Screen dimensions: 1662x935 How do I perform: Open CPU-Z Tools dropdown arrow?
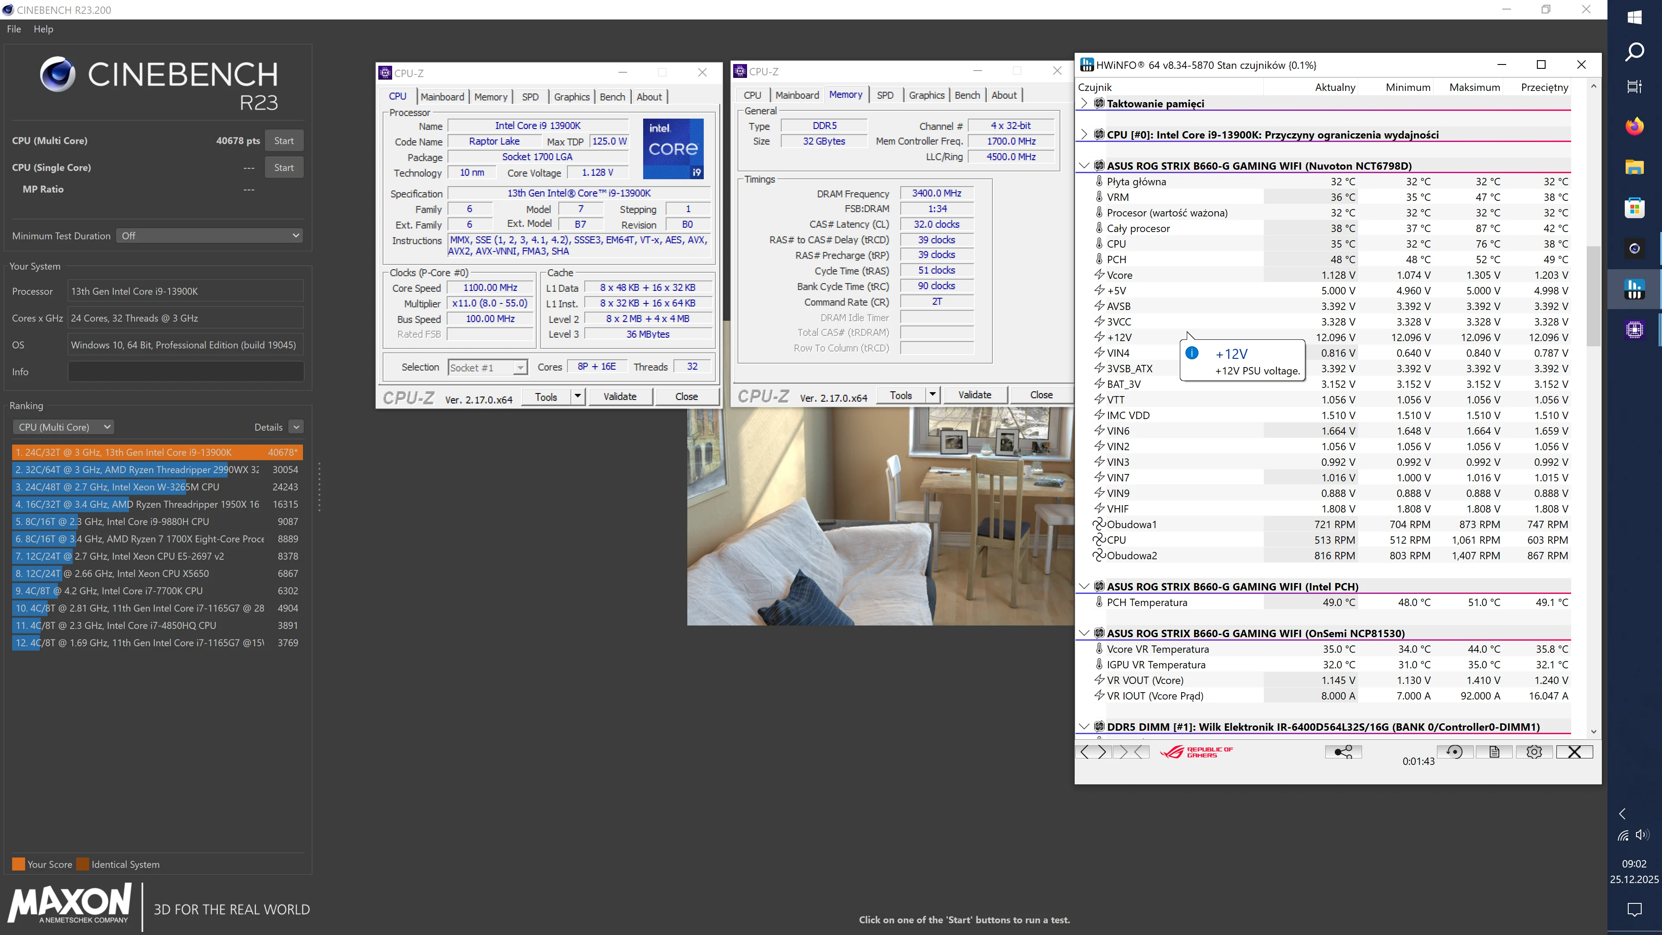point(577,396)
